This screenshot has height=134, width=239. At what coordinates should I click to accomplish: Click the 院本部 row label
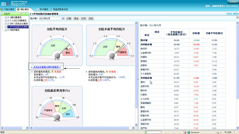(x=144, y=40)
